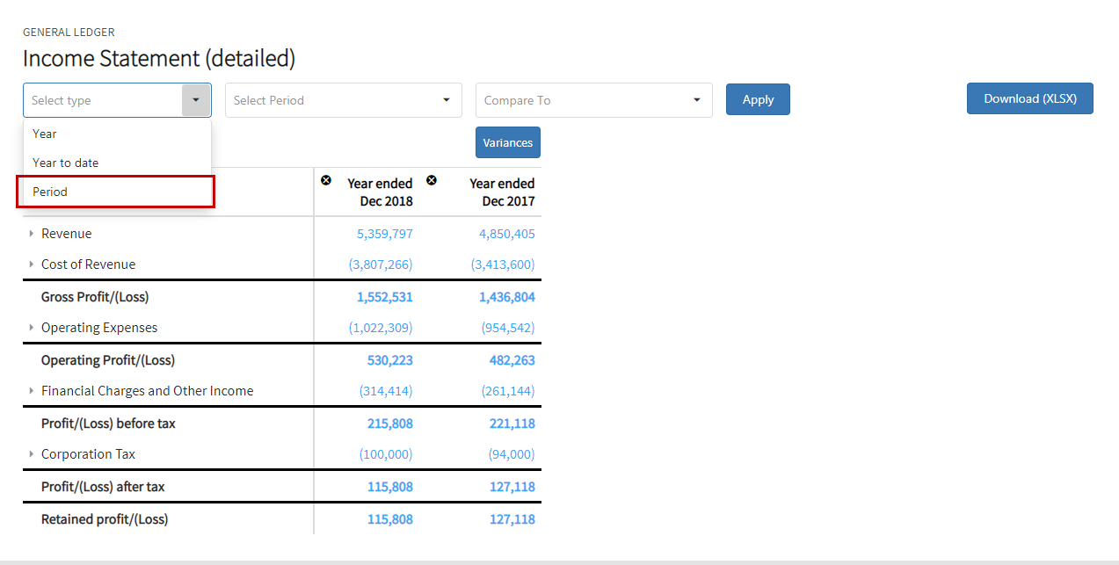This screenshot has height=565, width=1119.
Task: Click Operating Profit value 530,223
Action: point(390,360)
